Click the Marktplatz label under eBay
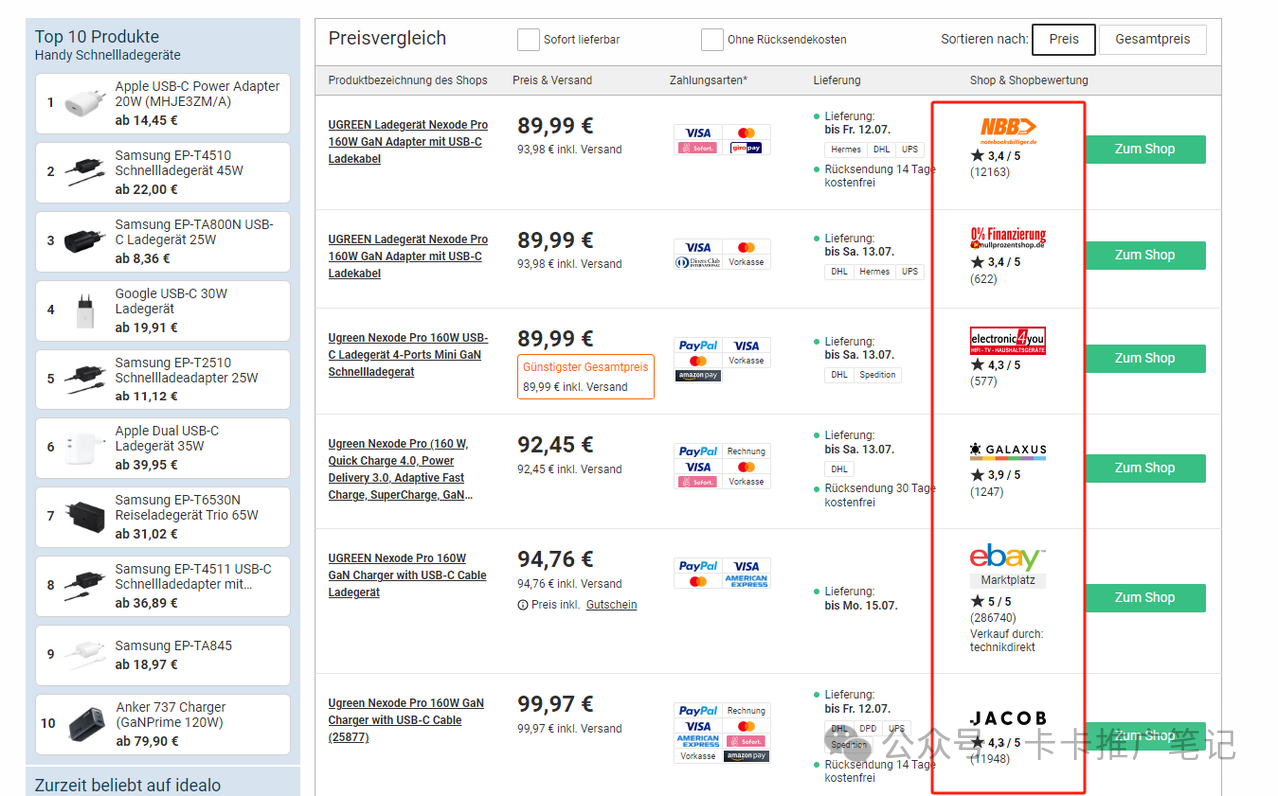This screenshot has width=1278, height=796. click(1007, 580)
